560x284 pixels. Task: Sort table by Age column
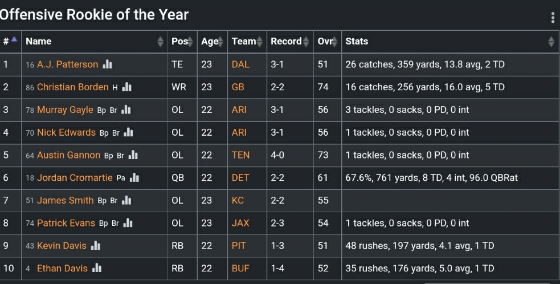pos(209,41)
